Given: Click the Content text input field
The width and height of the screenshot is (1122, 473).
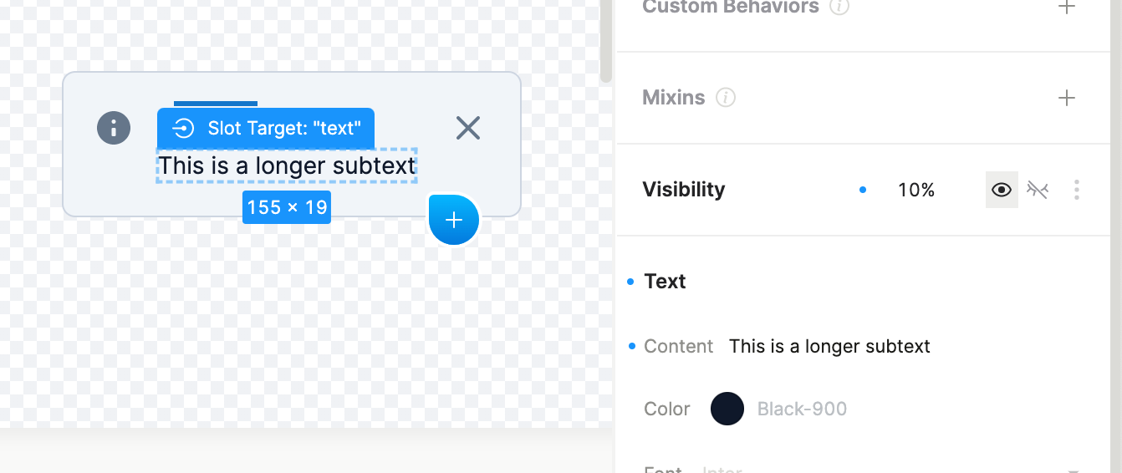Looking at the screenshot, I should [829, 346].
